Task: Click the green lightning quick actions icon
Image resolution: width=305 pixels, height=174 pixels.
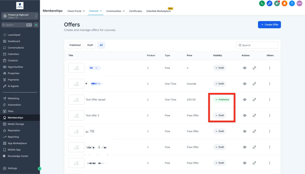Action: (36, 25)
